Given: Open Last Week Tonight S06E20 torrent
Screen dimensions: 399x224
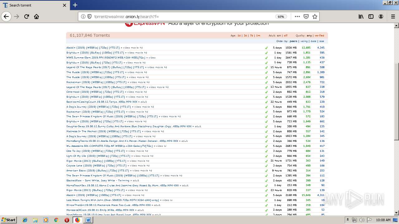Looking at the screenshot, I should pos(113,200).
